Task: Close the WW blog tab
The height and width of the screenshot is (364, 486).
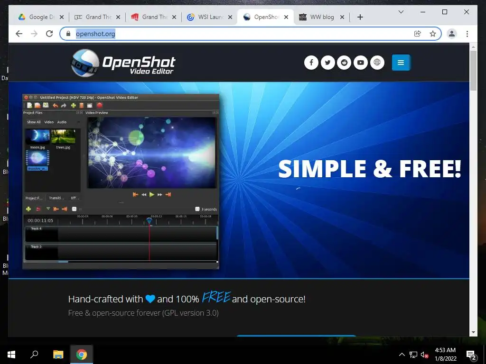Action: [342, 17]
